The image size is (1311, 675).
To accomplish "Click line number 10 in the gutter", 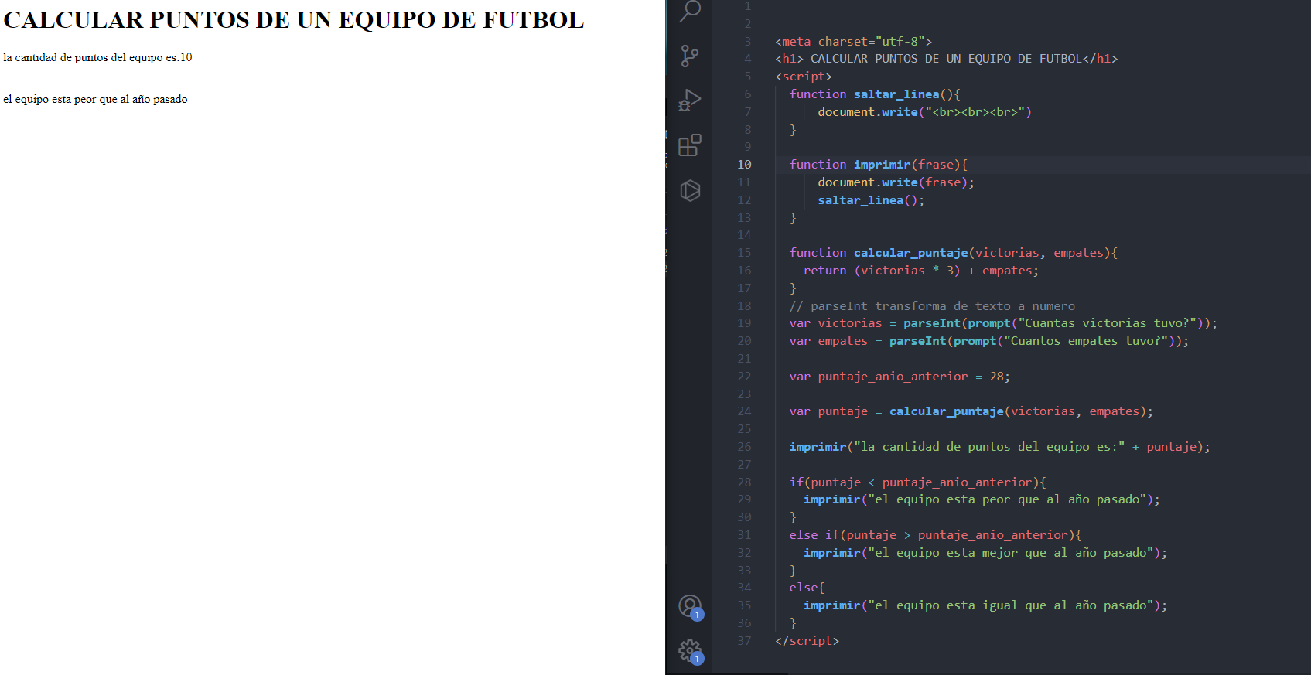I will [x=744, y=165].
